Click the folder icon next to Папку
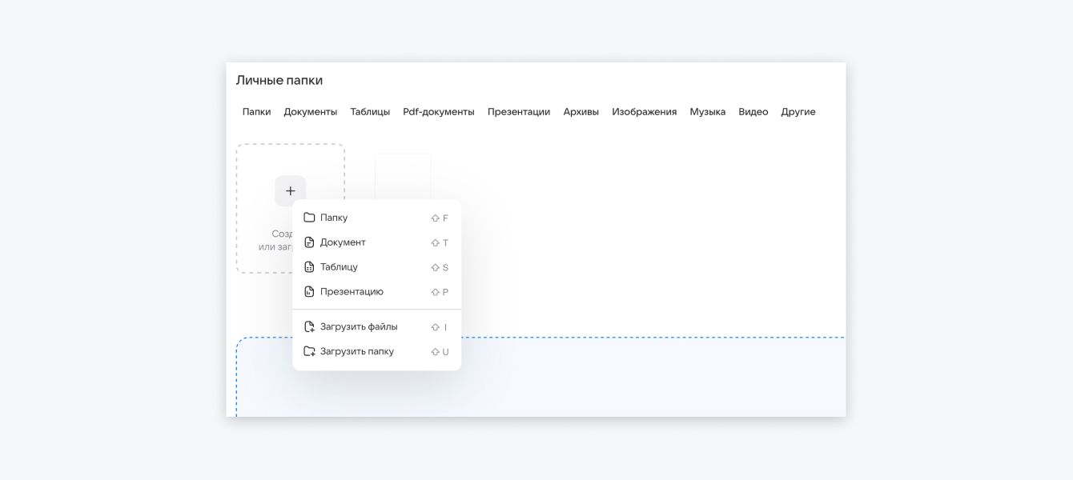 tap(309, 218)
